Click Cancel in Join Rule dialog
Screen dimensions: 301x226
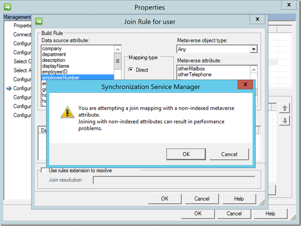202,199
